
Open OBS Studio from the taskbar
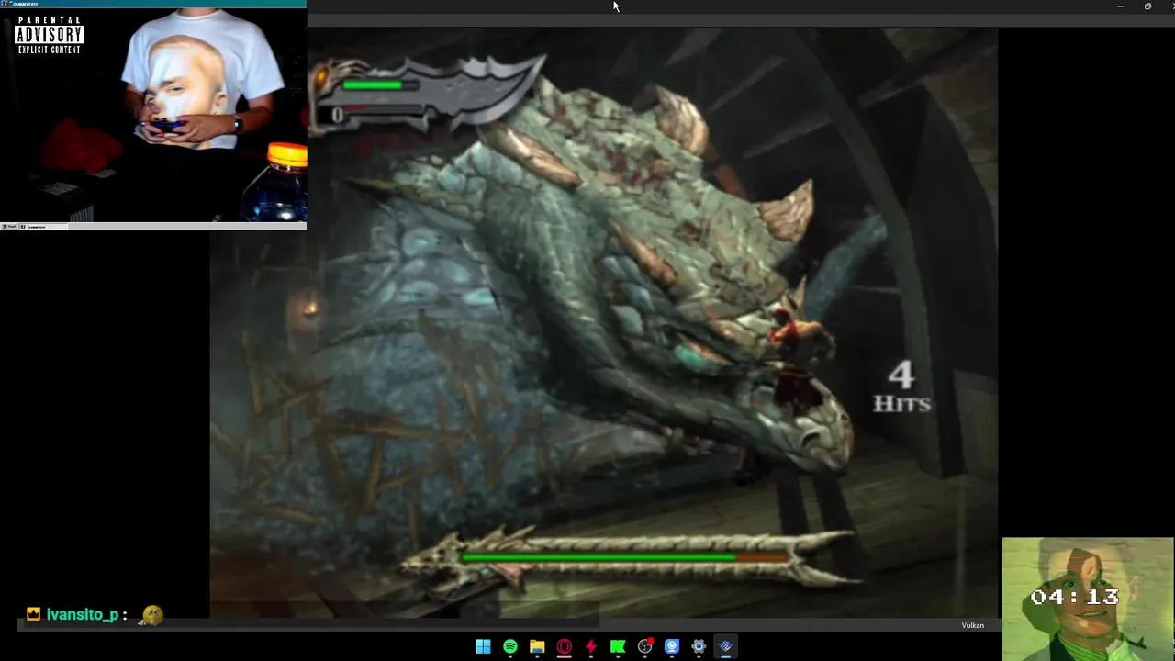point(645,646)
